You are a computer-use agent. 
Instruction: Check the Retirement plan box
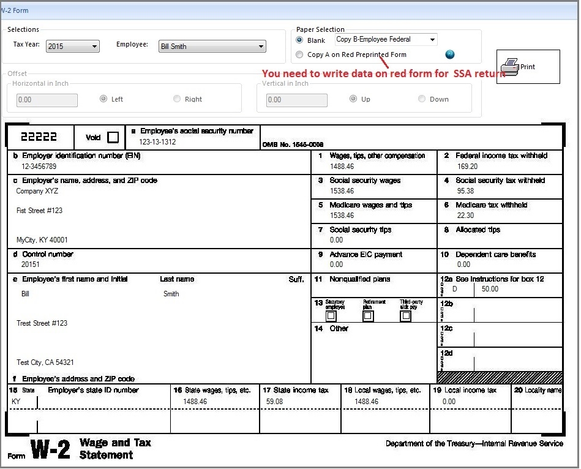coord(368,316)
